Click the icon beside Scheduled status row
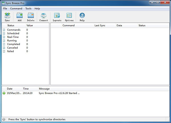Viewport: 171px width, 123px height. click(x=4, y=33)
